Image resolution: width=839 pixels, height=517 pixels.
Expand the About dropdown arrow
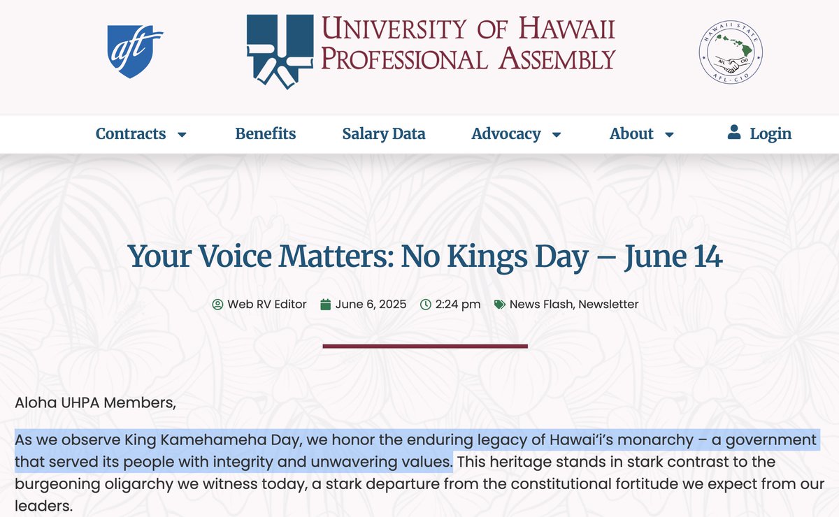point(669,135)
